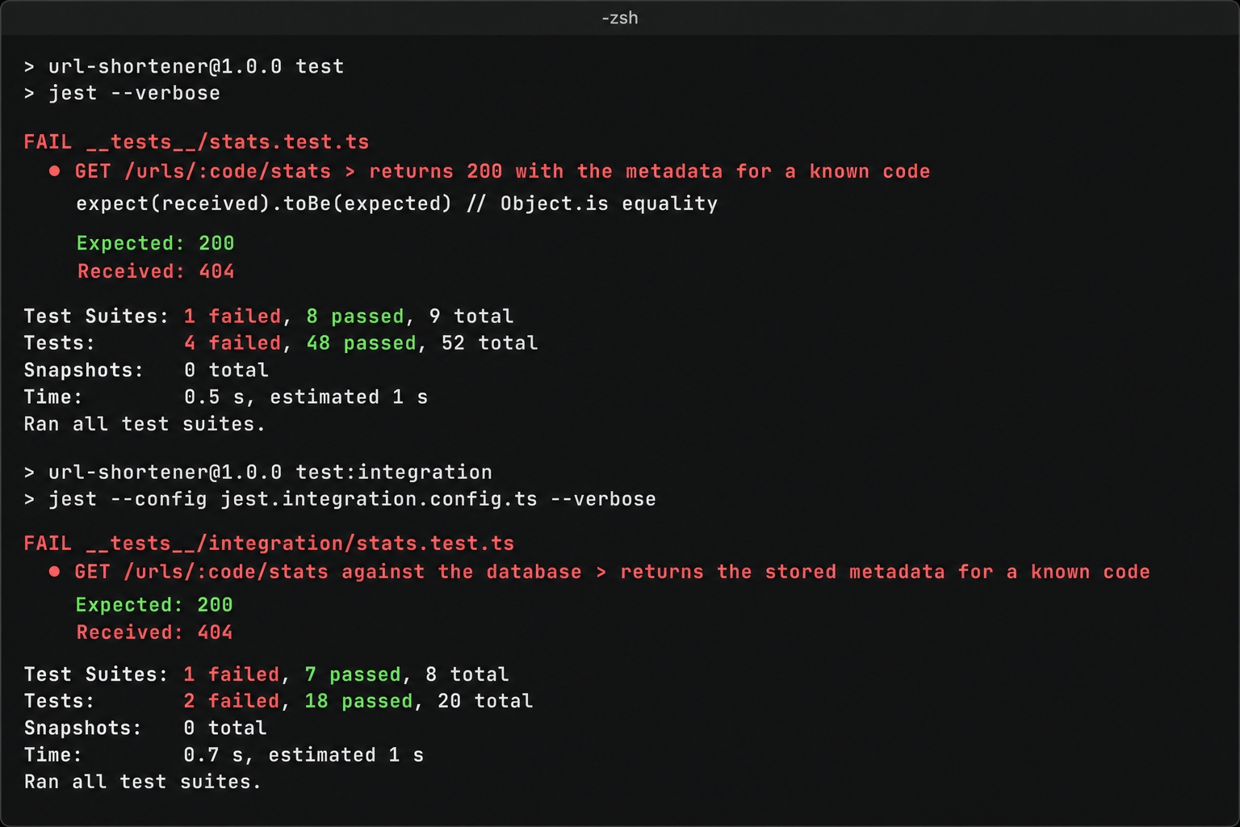The width and height of the screenshot is (1240, 827).
Task: Click 'Test Suites' line with 8 total
Action: 266,674
